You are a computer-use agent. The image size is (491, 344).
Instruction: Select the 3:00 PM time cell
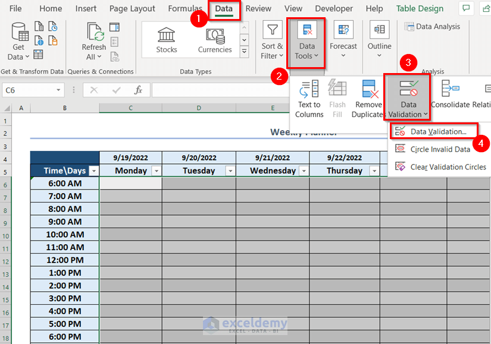[x=65, y=299]
